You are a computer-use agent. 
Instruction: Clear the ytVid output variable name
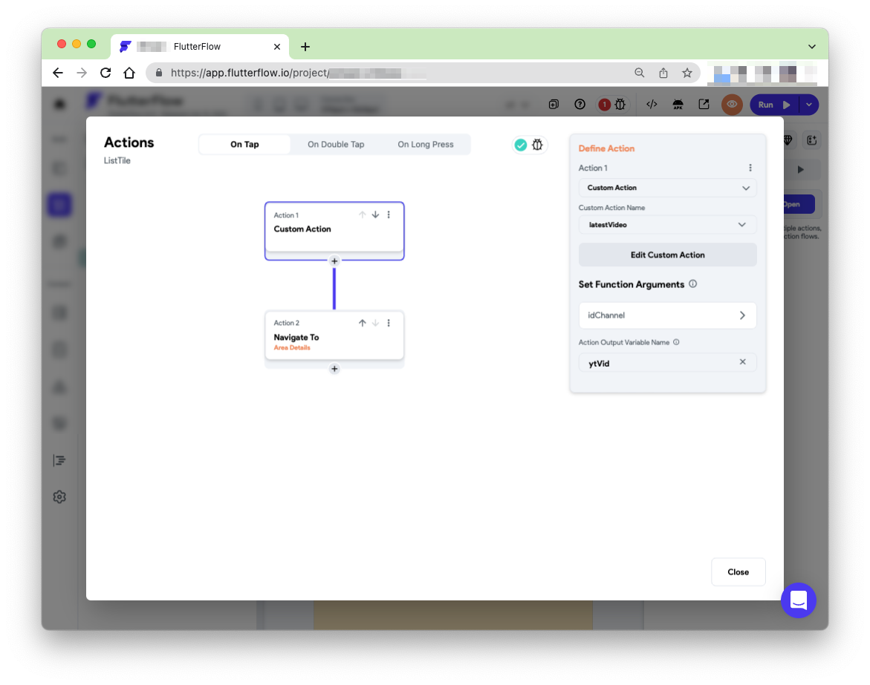coord(742,361)
